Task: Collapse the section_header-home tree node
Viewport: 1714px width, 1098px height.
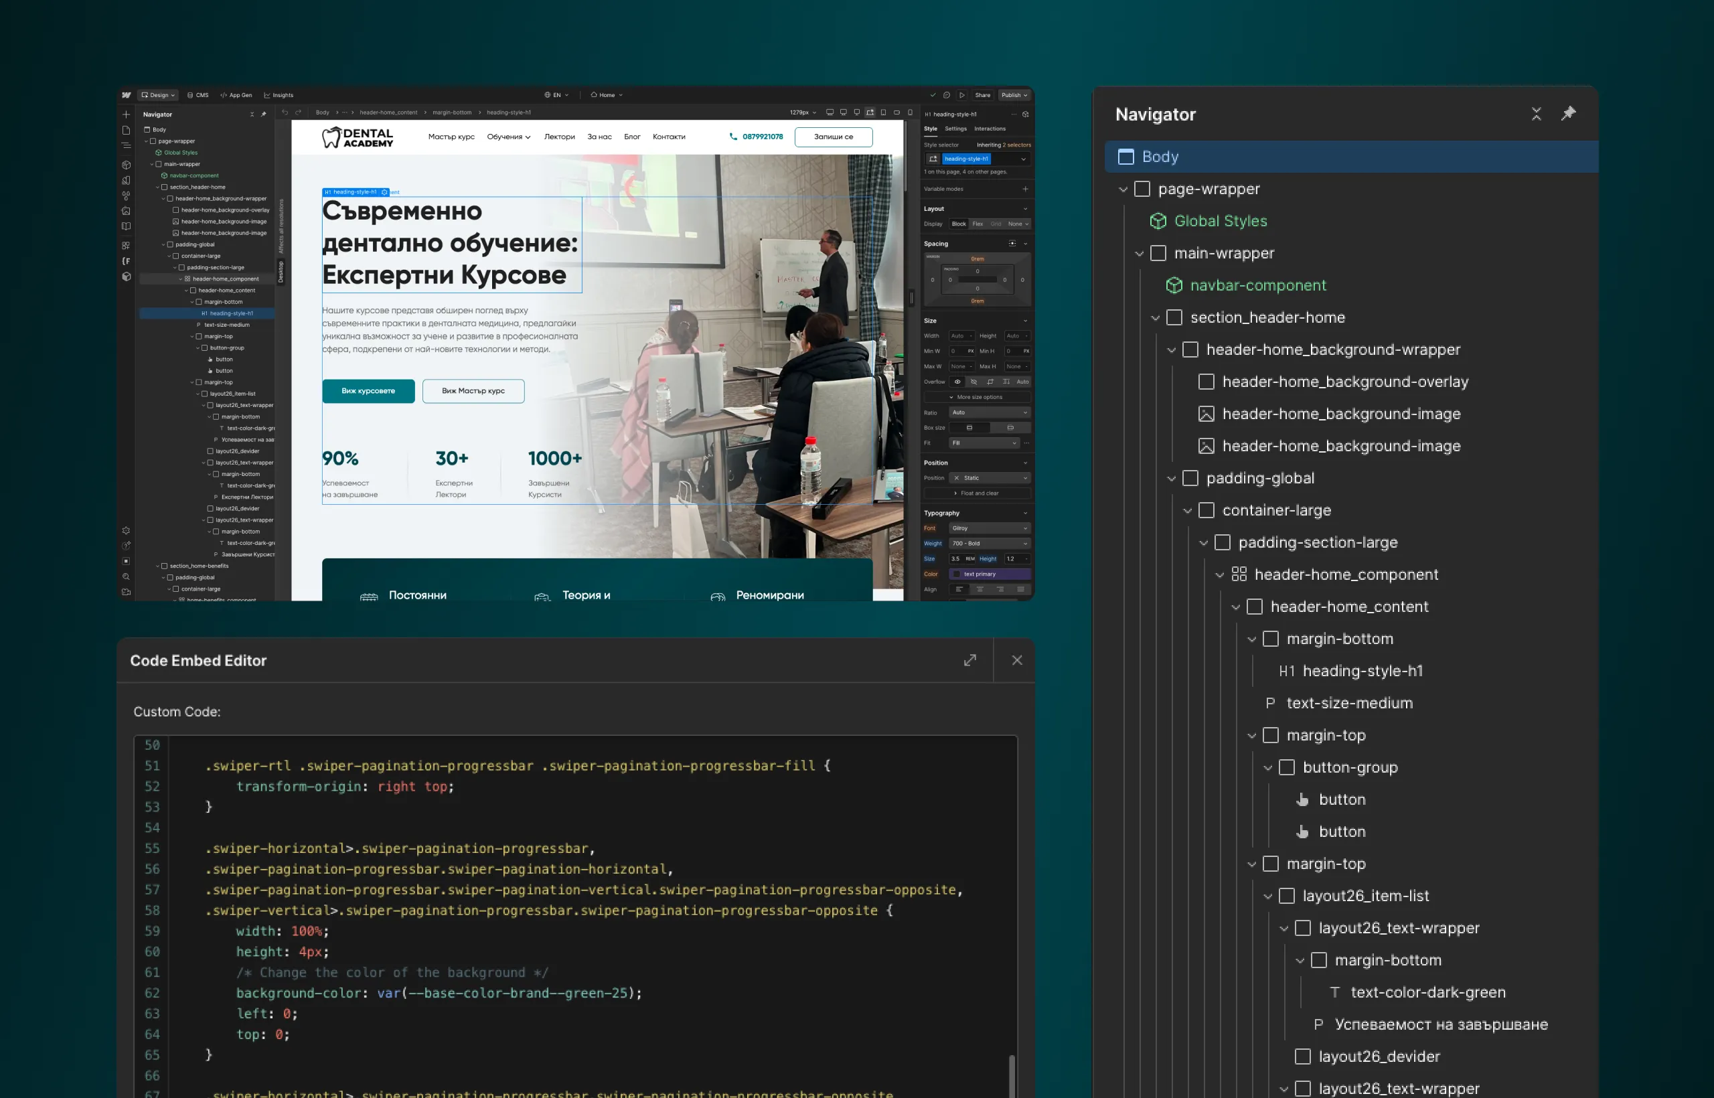Action: coord(1156,317)
